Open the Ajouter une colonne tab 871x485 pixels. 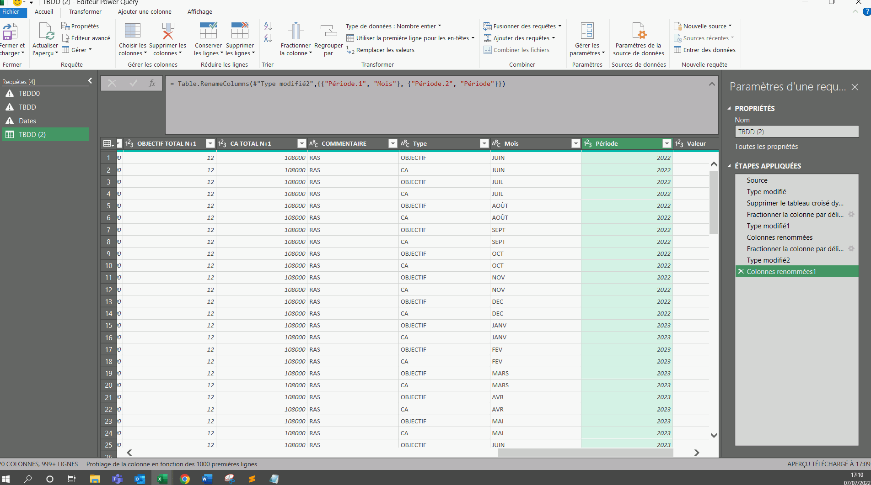[145, 12]
